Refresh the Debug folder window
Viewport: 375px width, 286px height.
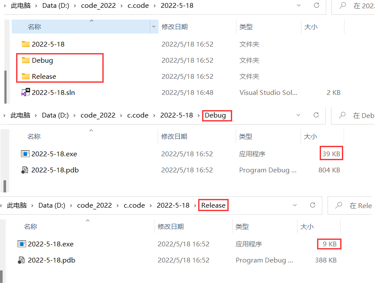316,115
